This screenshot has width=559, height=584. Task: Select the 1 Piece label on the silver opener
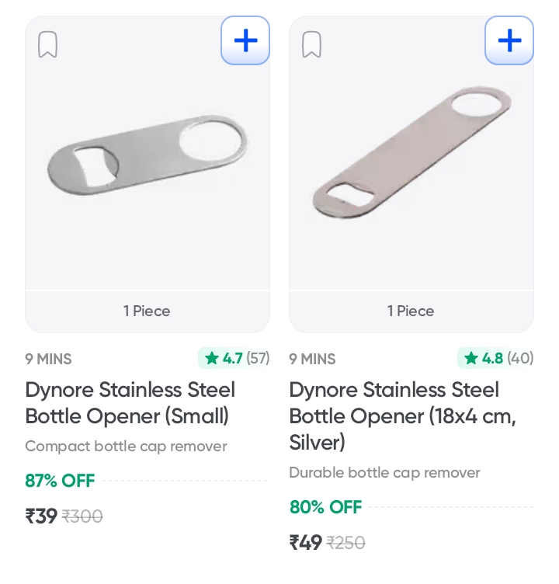411,311
